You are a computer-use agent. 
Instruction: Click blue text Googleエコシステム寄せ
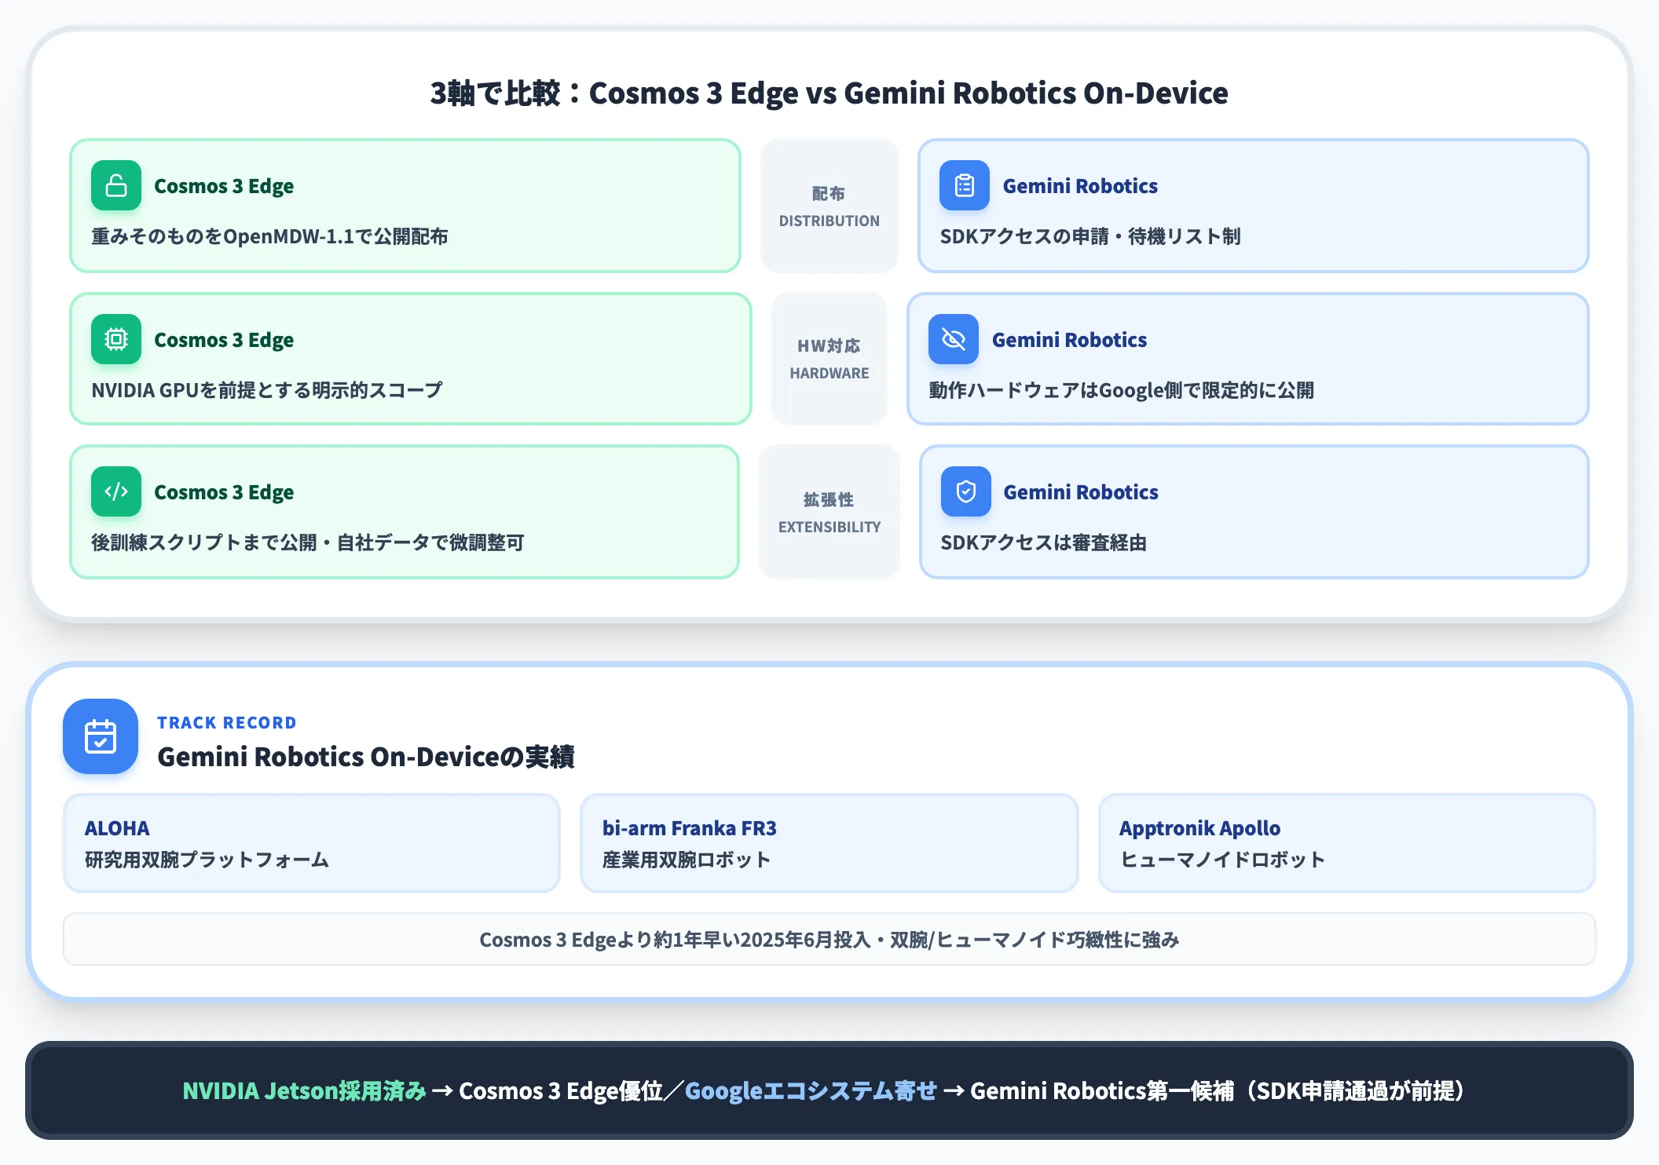coord(811,1090)
